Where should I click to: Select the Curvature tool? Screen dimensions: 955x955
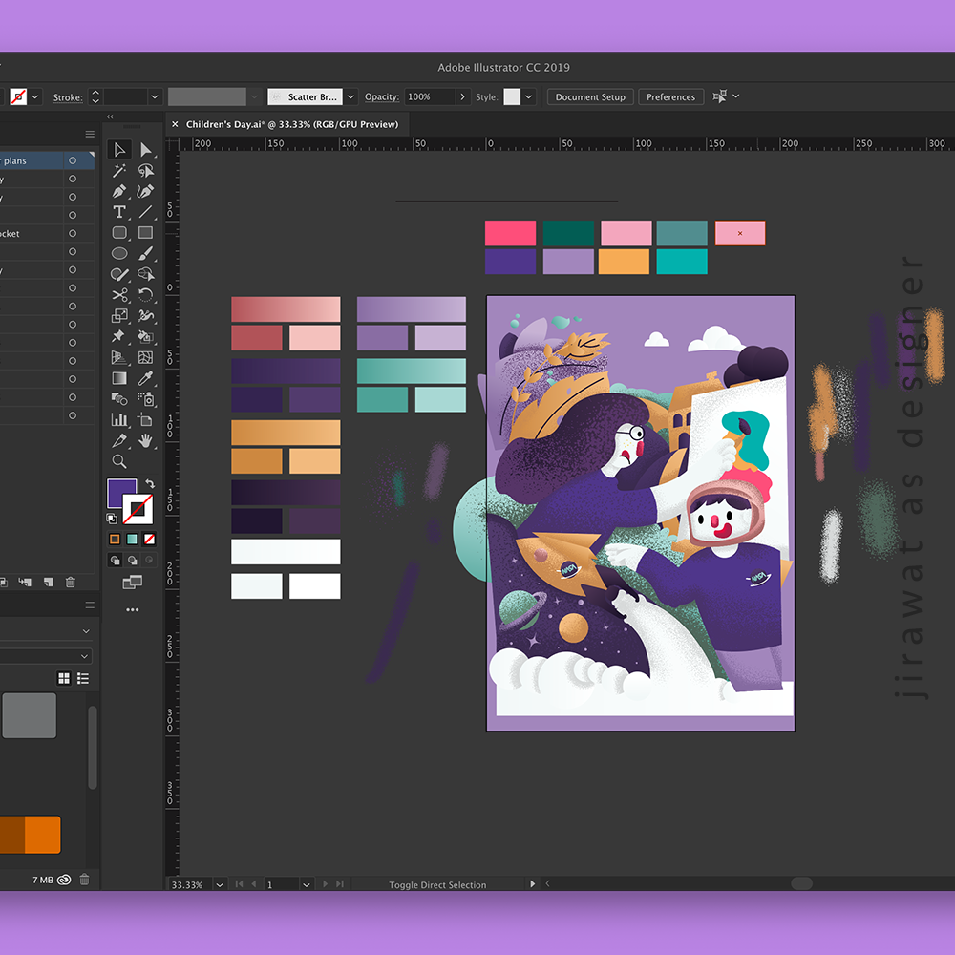click(145, 191)
